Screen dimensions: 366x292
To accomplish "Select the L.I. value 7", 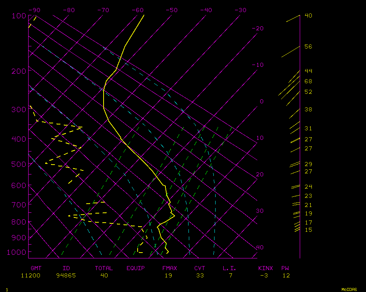I will 231,276.
